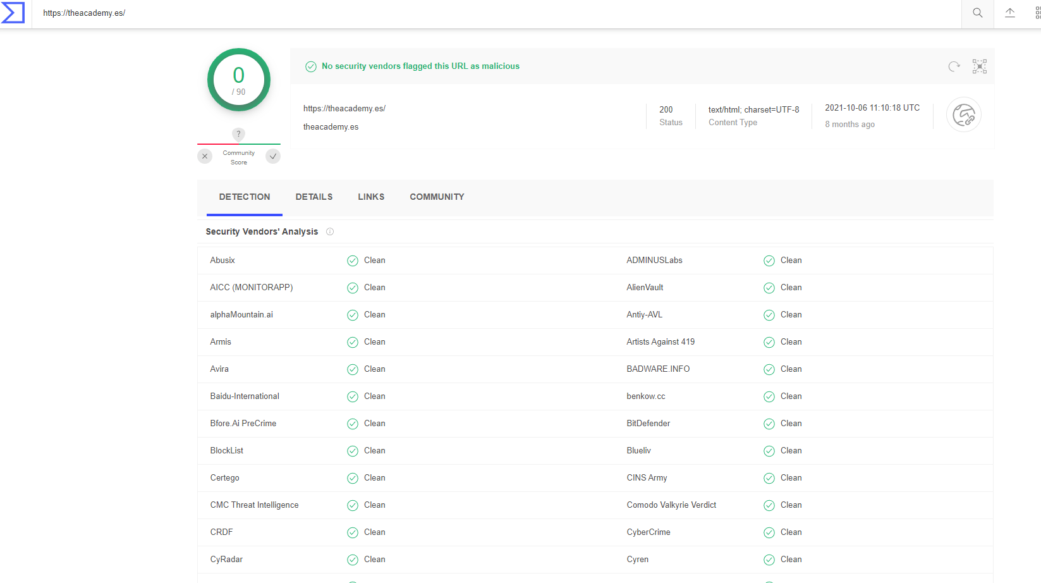Click the clean check icon for Abusix

click(x=353, y=261)
